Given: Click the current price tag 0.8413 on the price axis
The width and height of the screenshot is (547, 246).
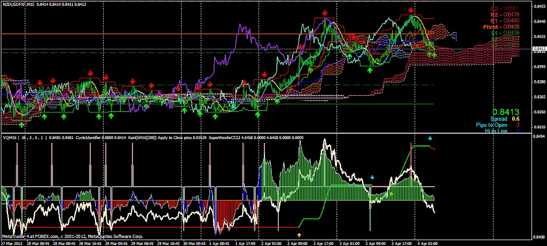Looking at the screenshot, I should [x=539, y=49].
